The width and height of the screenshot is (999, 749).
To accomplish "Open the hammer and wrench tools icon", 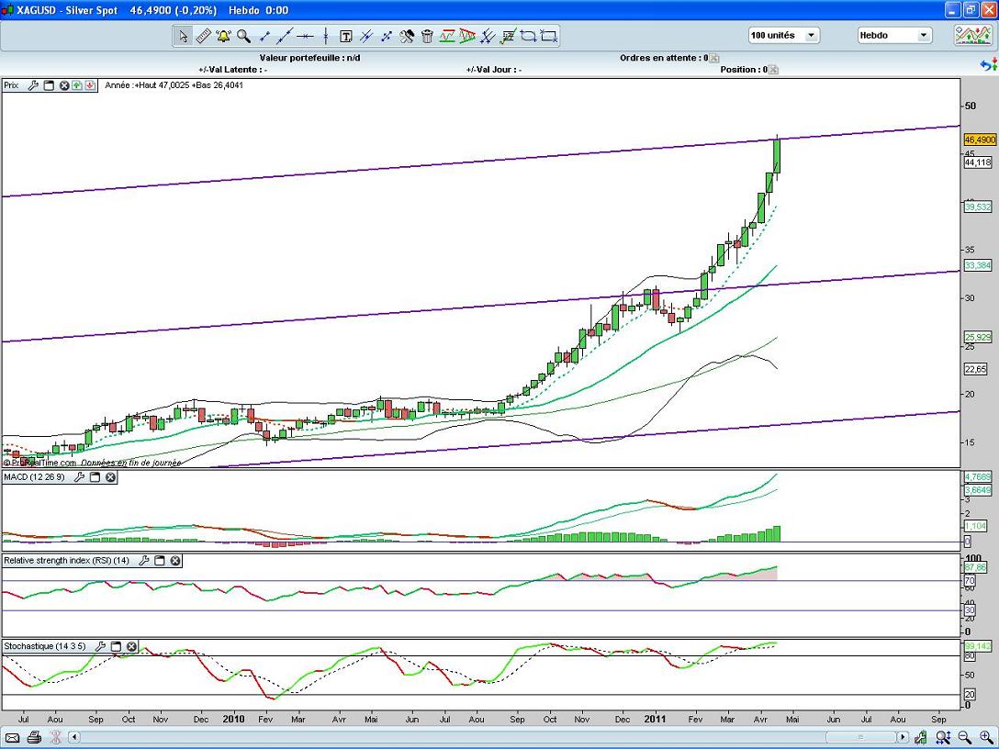I will pos(407,37).
